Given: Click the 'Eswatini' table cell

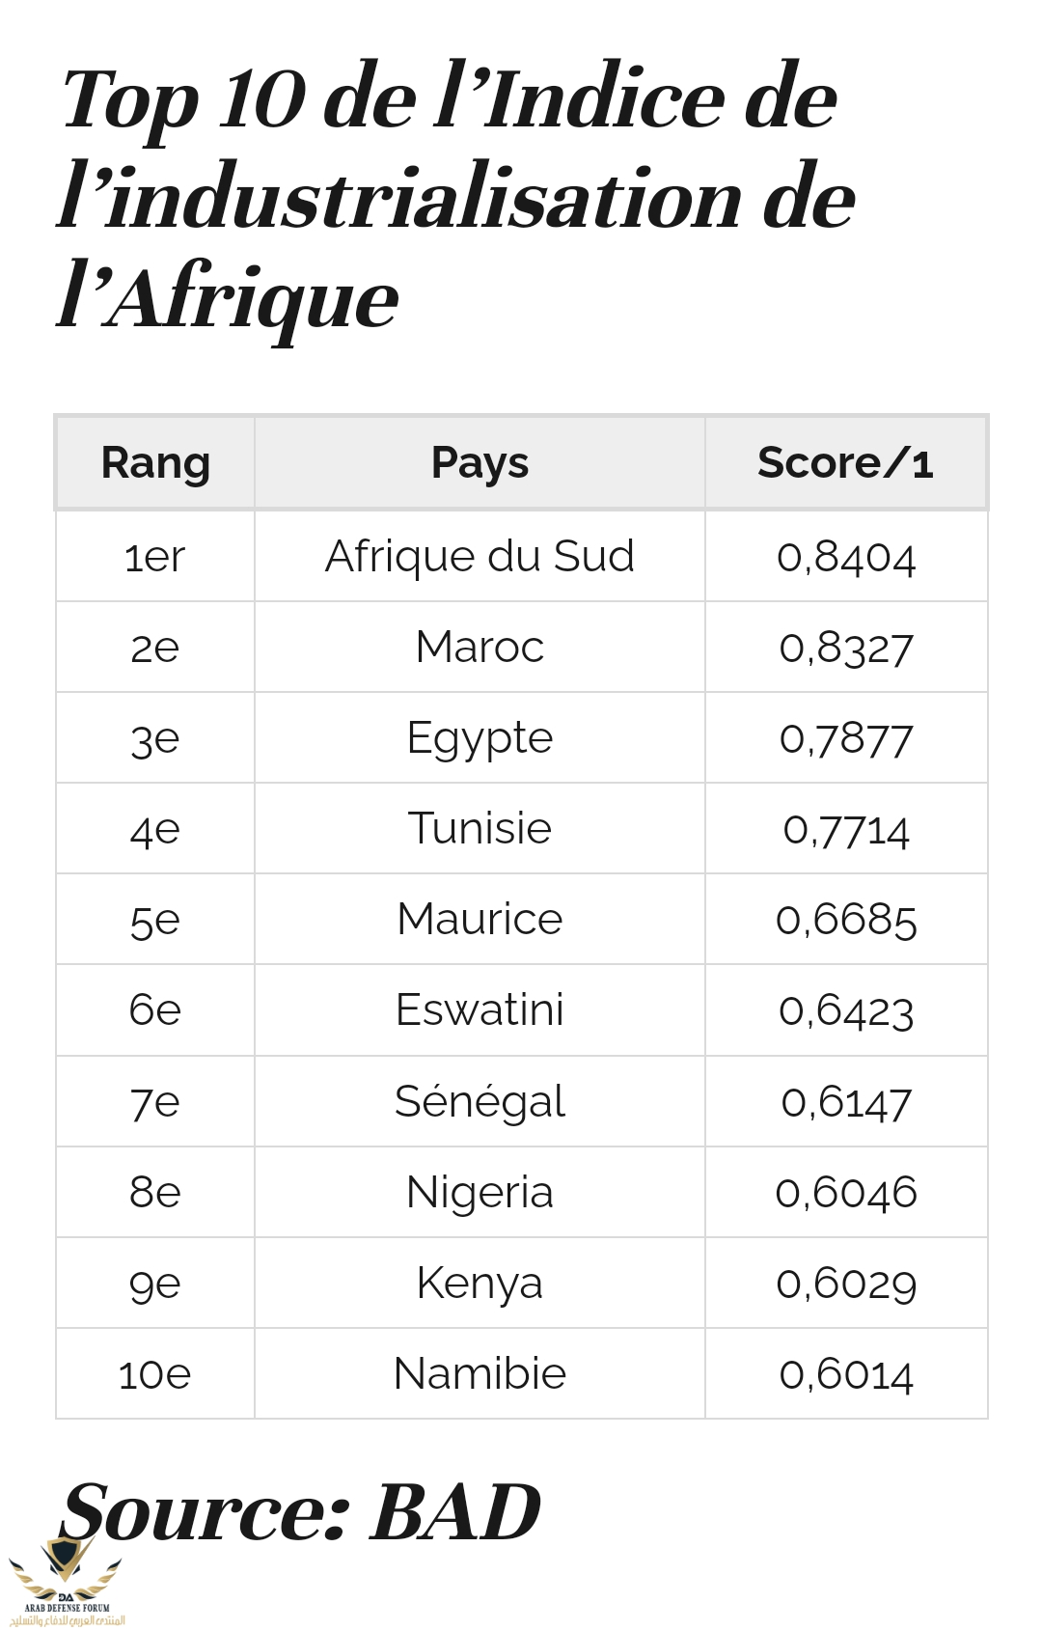Looking at the screenshot, I should pos(480,1009).
